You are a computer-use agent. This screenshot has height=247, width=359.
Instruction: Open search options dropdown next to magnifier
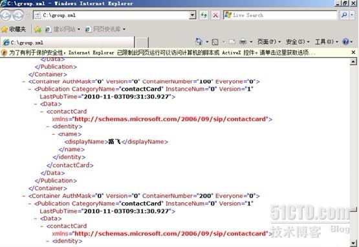click(352, 15)
